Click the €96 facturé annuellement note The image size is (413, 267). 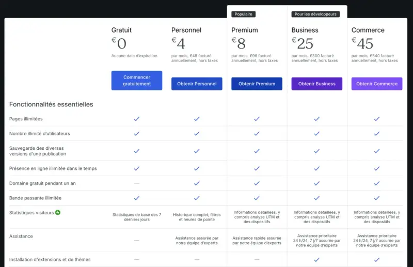tap(255, 58)
